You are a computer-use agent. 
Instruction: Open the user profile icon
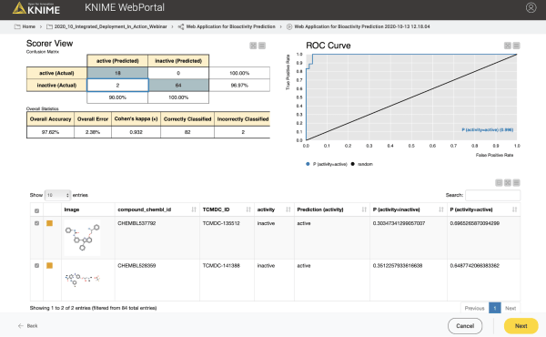tap(531, 7)
